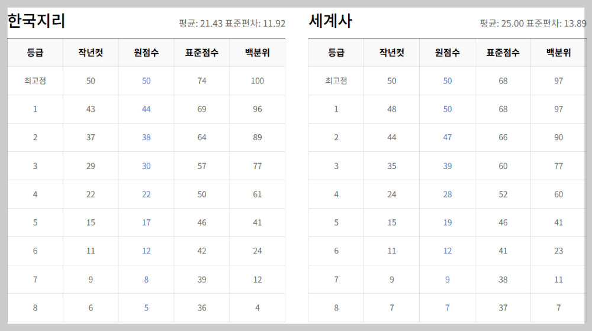Select 세계사 stats text 평균: 25.00 표준편차: 13.89
592x331 pixels.
point(533,24)
